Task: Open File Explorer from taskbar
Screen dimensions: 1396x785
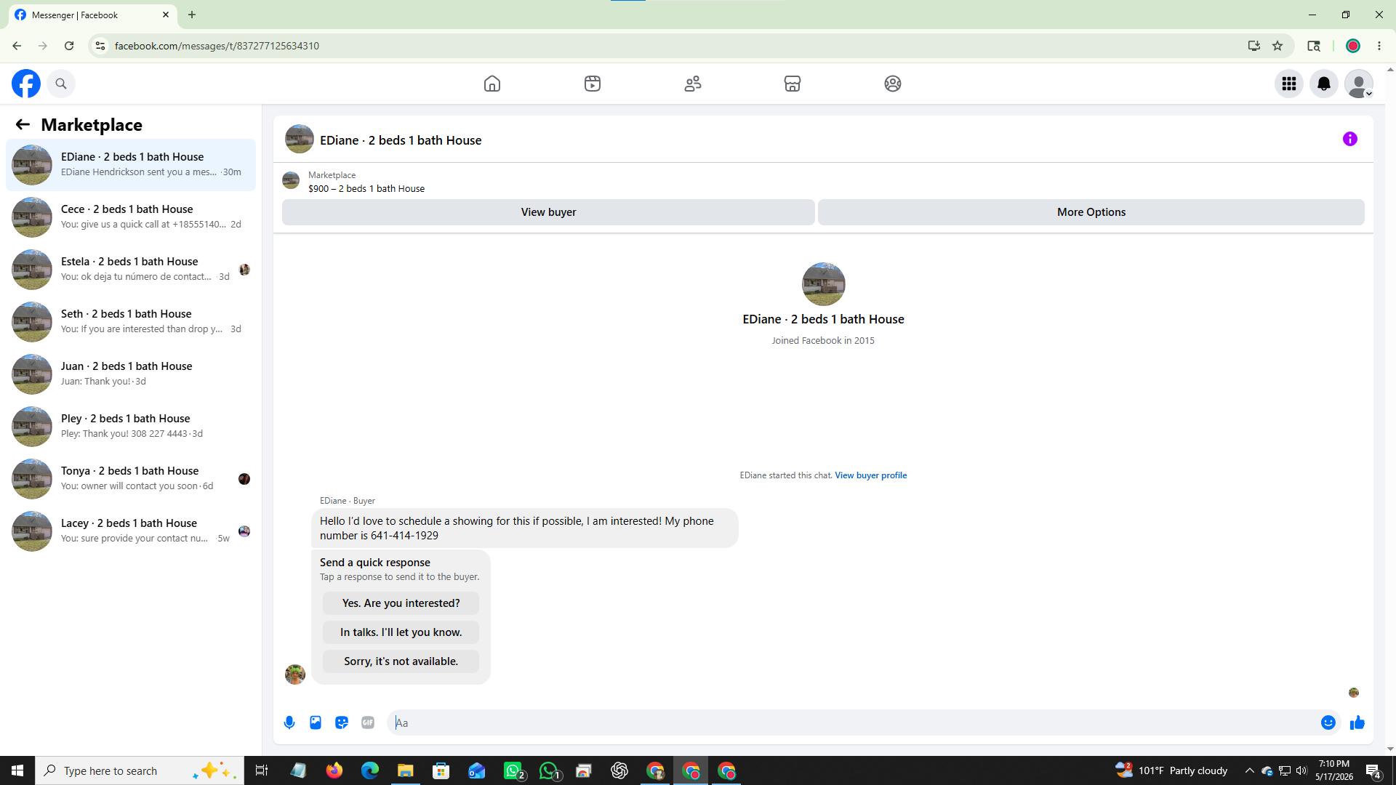Action: [x=406, y=770]
